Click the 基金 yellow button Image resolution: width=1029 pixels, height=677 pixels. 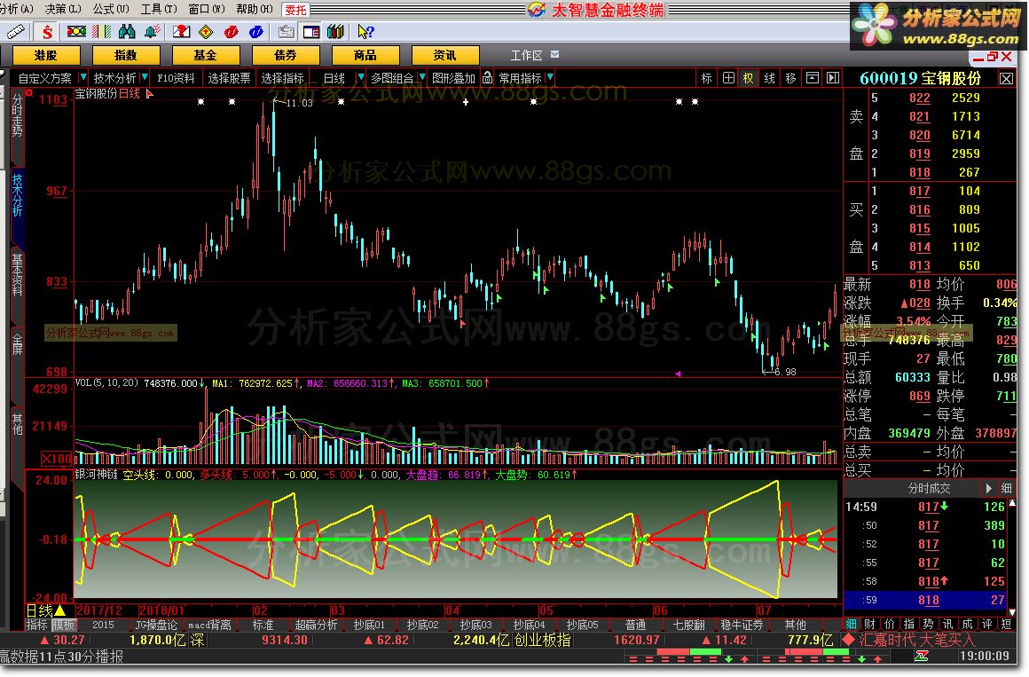[206, 55]
